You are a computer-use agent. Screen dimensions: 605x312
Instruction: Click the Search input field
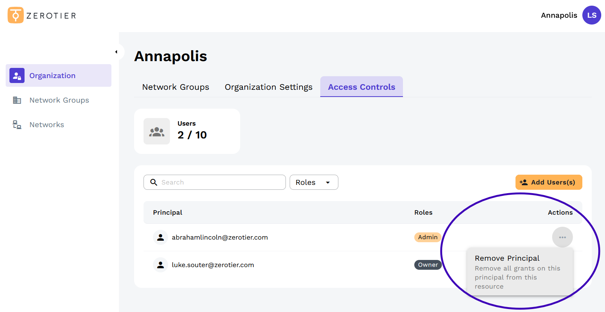221,182
